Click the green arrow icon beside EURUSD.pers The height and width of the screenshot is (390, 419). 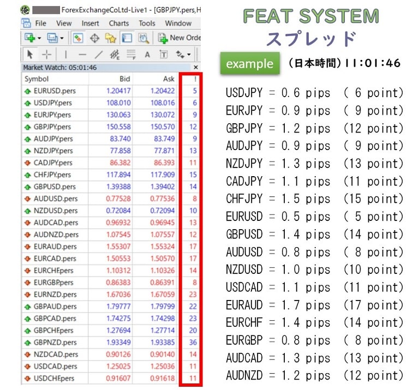[x=27, y=91]
